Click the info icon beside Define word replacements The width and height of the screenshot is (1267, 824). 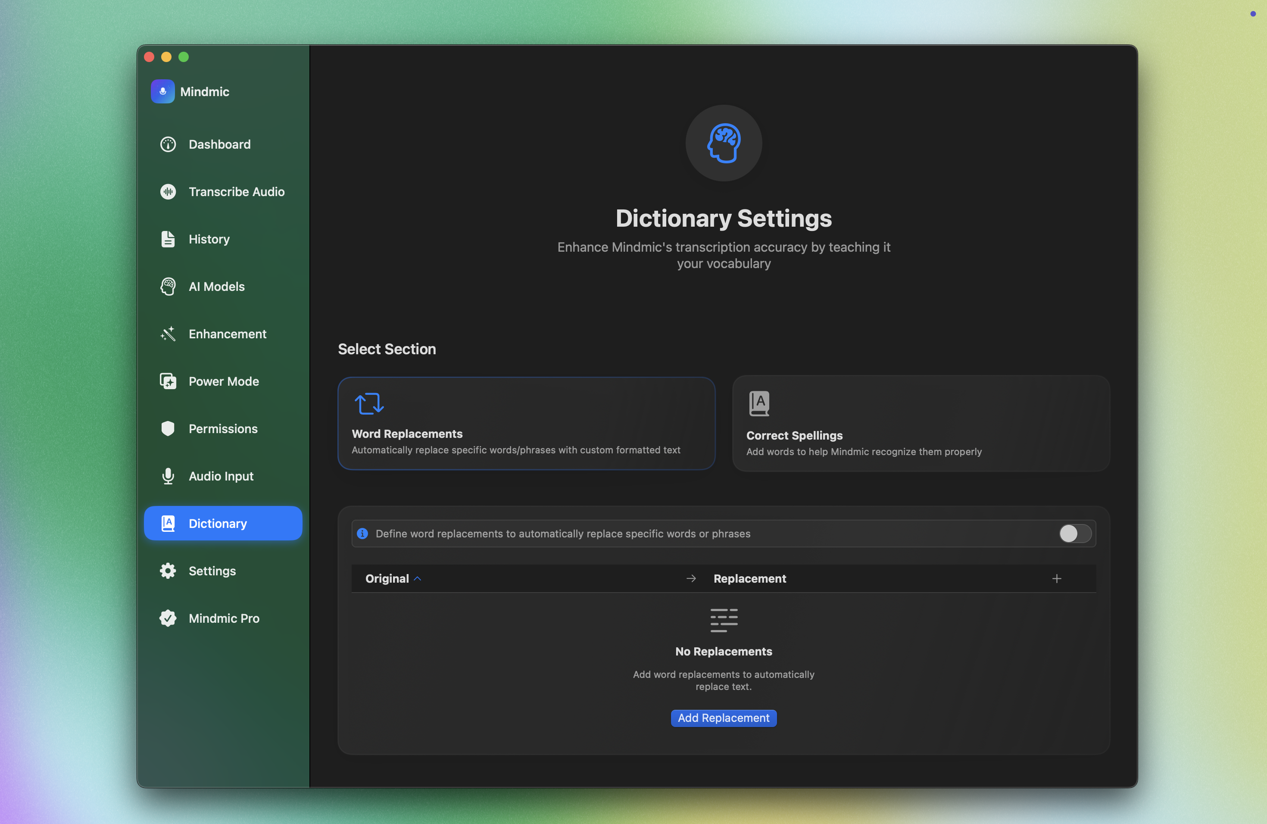pyautogui.click(x=362, y=534)
